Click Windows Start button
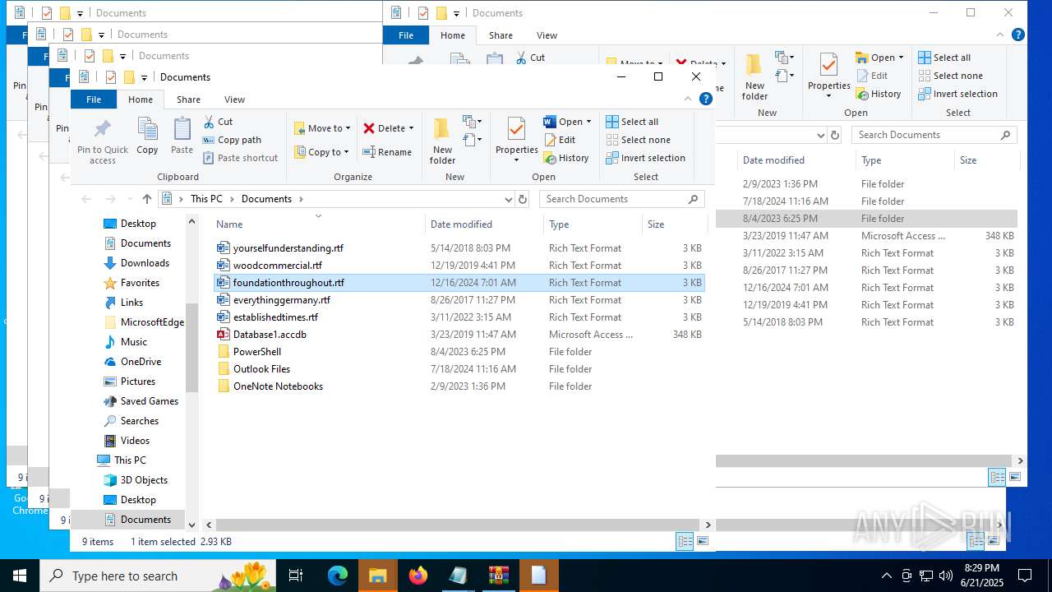The height and width of the screenshot is (592, 1052). pyautogui.click(x=20, y=576)
